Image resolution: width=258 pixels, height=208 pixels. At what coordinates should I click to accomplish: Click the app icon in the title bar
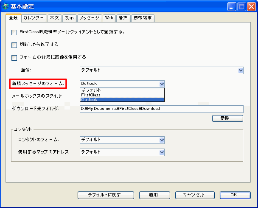pos(6,6)
